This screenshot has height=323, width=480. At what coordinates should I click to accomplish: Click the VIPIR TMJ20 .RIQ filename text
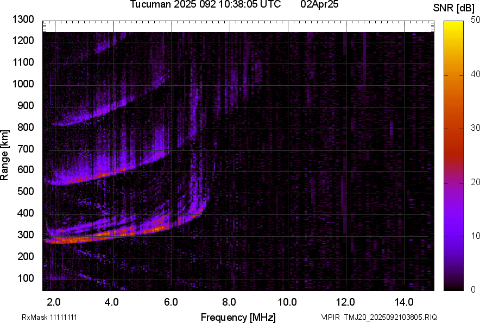[x=379, y=317]
